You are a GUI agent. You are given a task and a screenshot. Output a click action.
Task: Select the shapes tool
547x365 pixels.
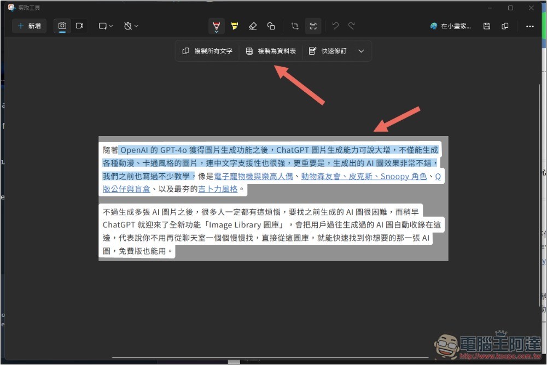[x=271, y=26]
